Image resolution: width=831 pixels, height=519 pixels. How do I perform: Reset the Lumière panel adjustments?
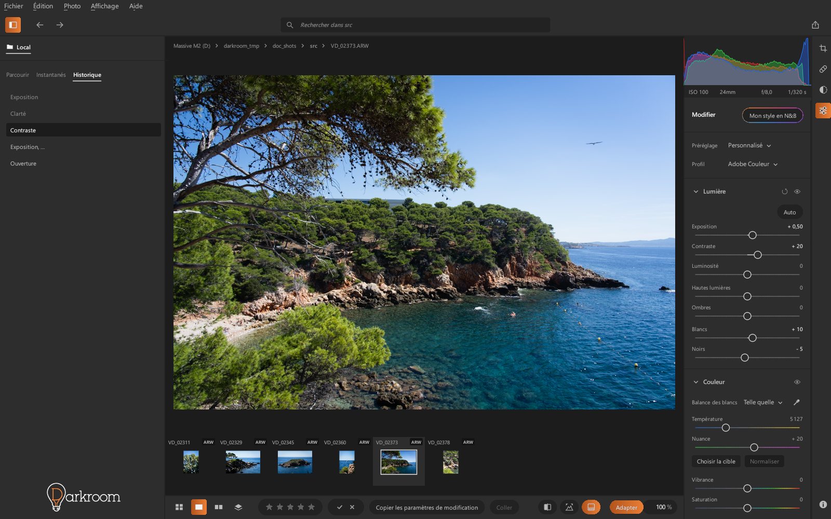coord(785,192)
